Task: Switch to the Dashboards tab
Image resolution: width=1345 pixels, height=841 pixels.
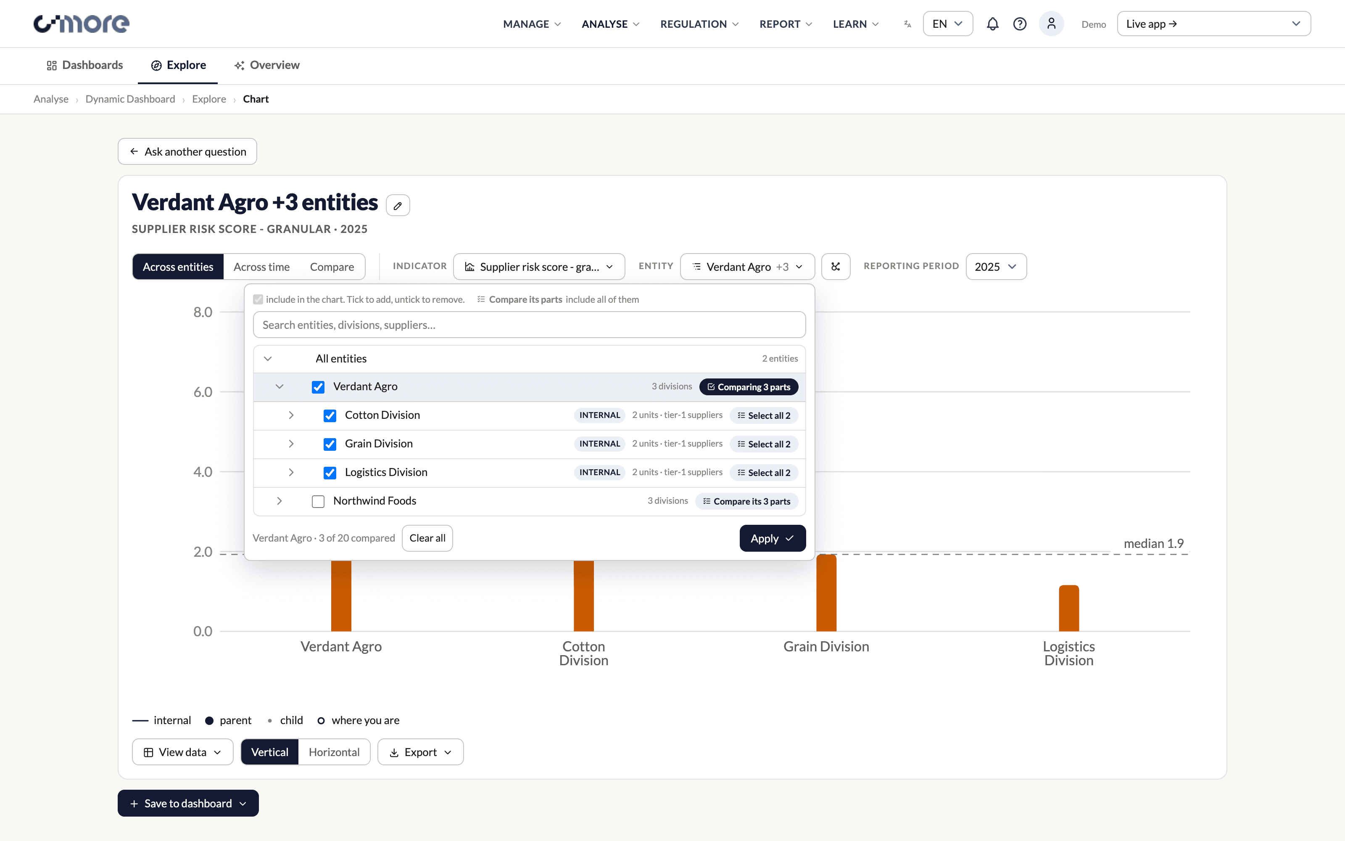Action: click(84, 65)
